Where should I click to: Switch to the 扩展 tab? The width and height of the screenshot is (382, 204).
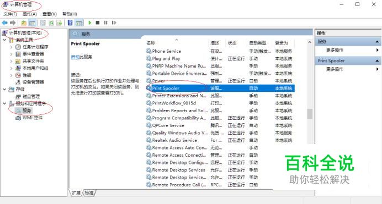[76, 193]
